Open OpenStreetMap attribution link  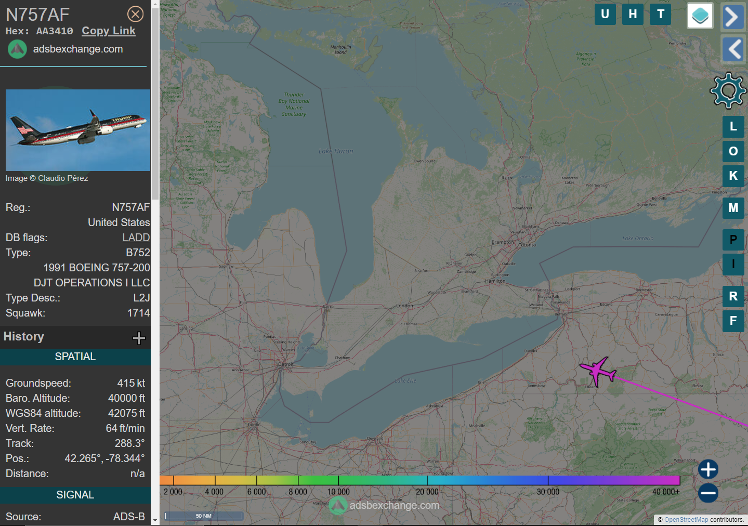pyautogui.click(x=686, y=520)
